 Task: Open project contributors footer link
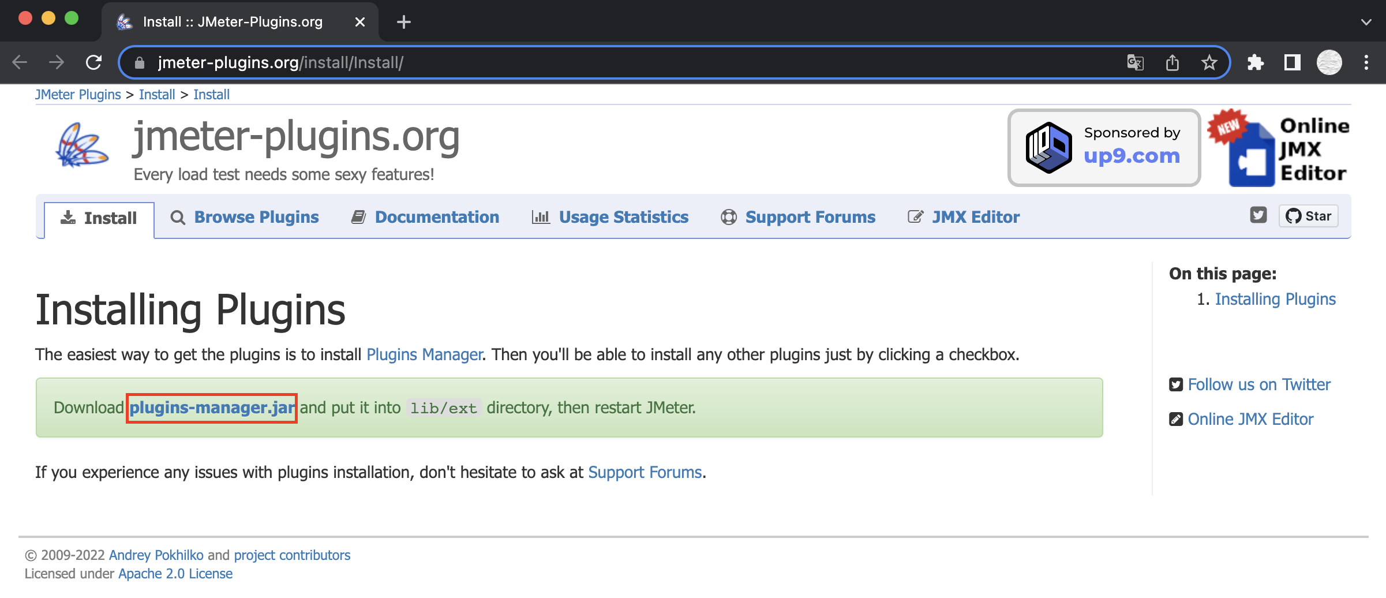(292, 555)
